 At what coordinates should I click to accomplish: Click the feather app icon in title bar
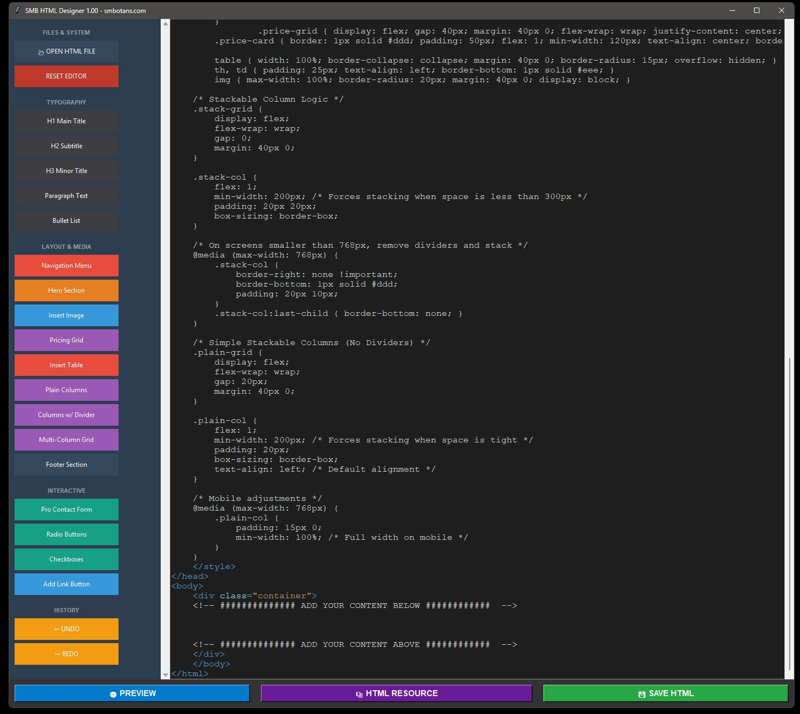(18, 10)
